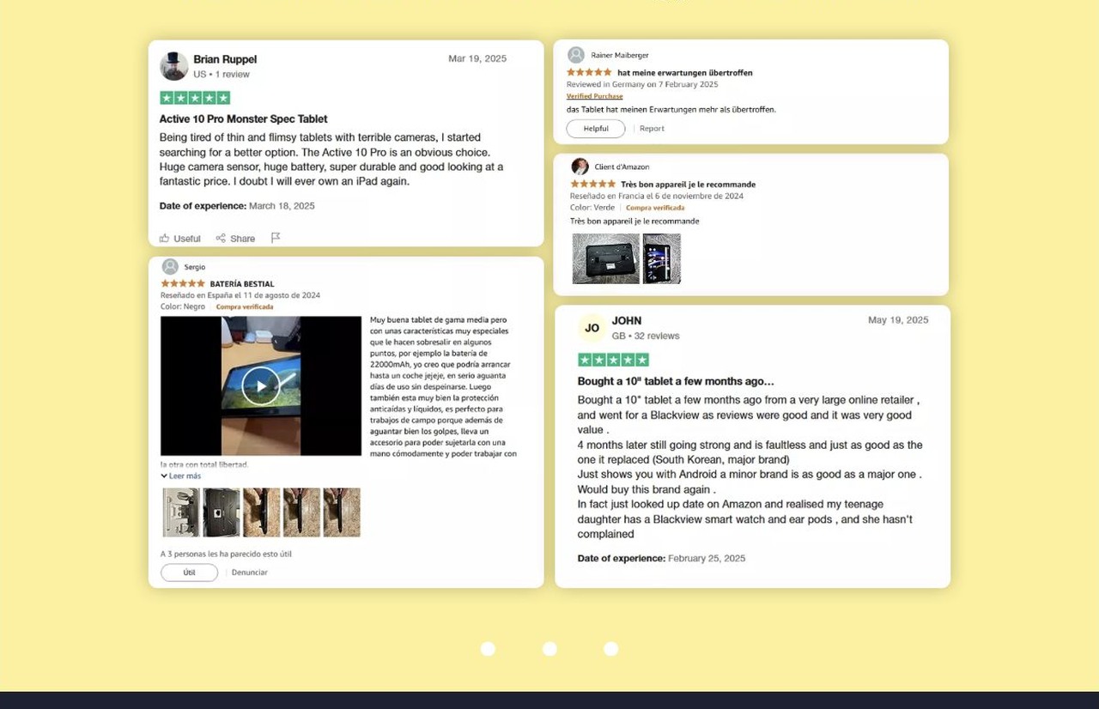Image resolution: width=1099 pixels, height=709 pixels.
Task: Click Verified Purchase link in Rainer Maiberger's review
Action: click(595, 96)
